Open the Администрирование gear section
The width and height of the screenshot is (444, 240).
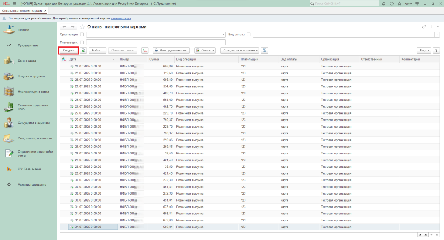(31, 185)
